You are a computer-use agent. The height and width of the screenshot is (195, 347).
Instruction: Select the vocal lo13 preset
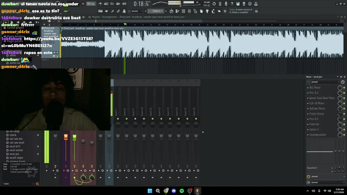tap(15, 146)
